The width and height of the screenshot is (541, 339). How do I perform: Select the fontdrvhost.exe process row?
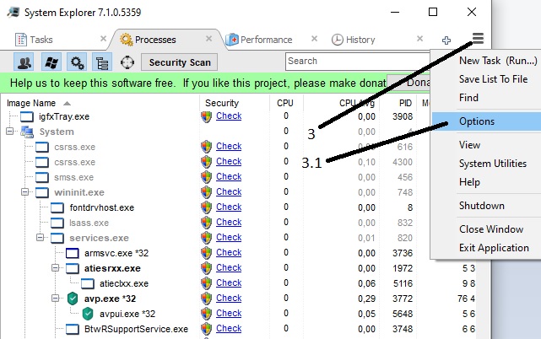tap(102, 207)
